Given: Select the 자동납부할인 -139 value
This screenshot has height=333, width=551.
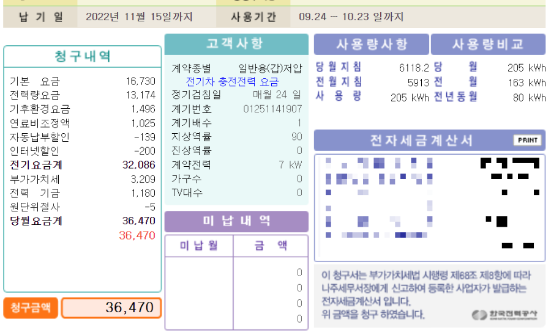Looking at the screenshot, I should tap(144, 137).
